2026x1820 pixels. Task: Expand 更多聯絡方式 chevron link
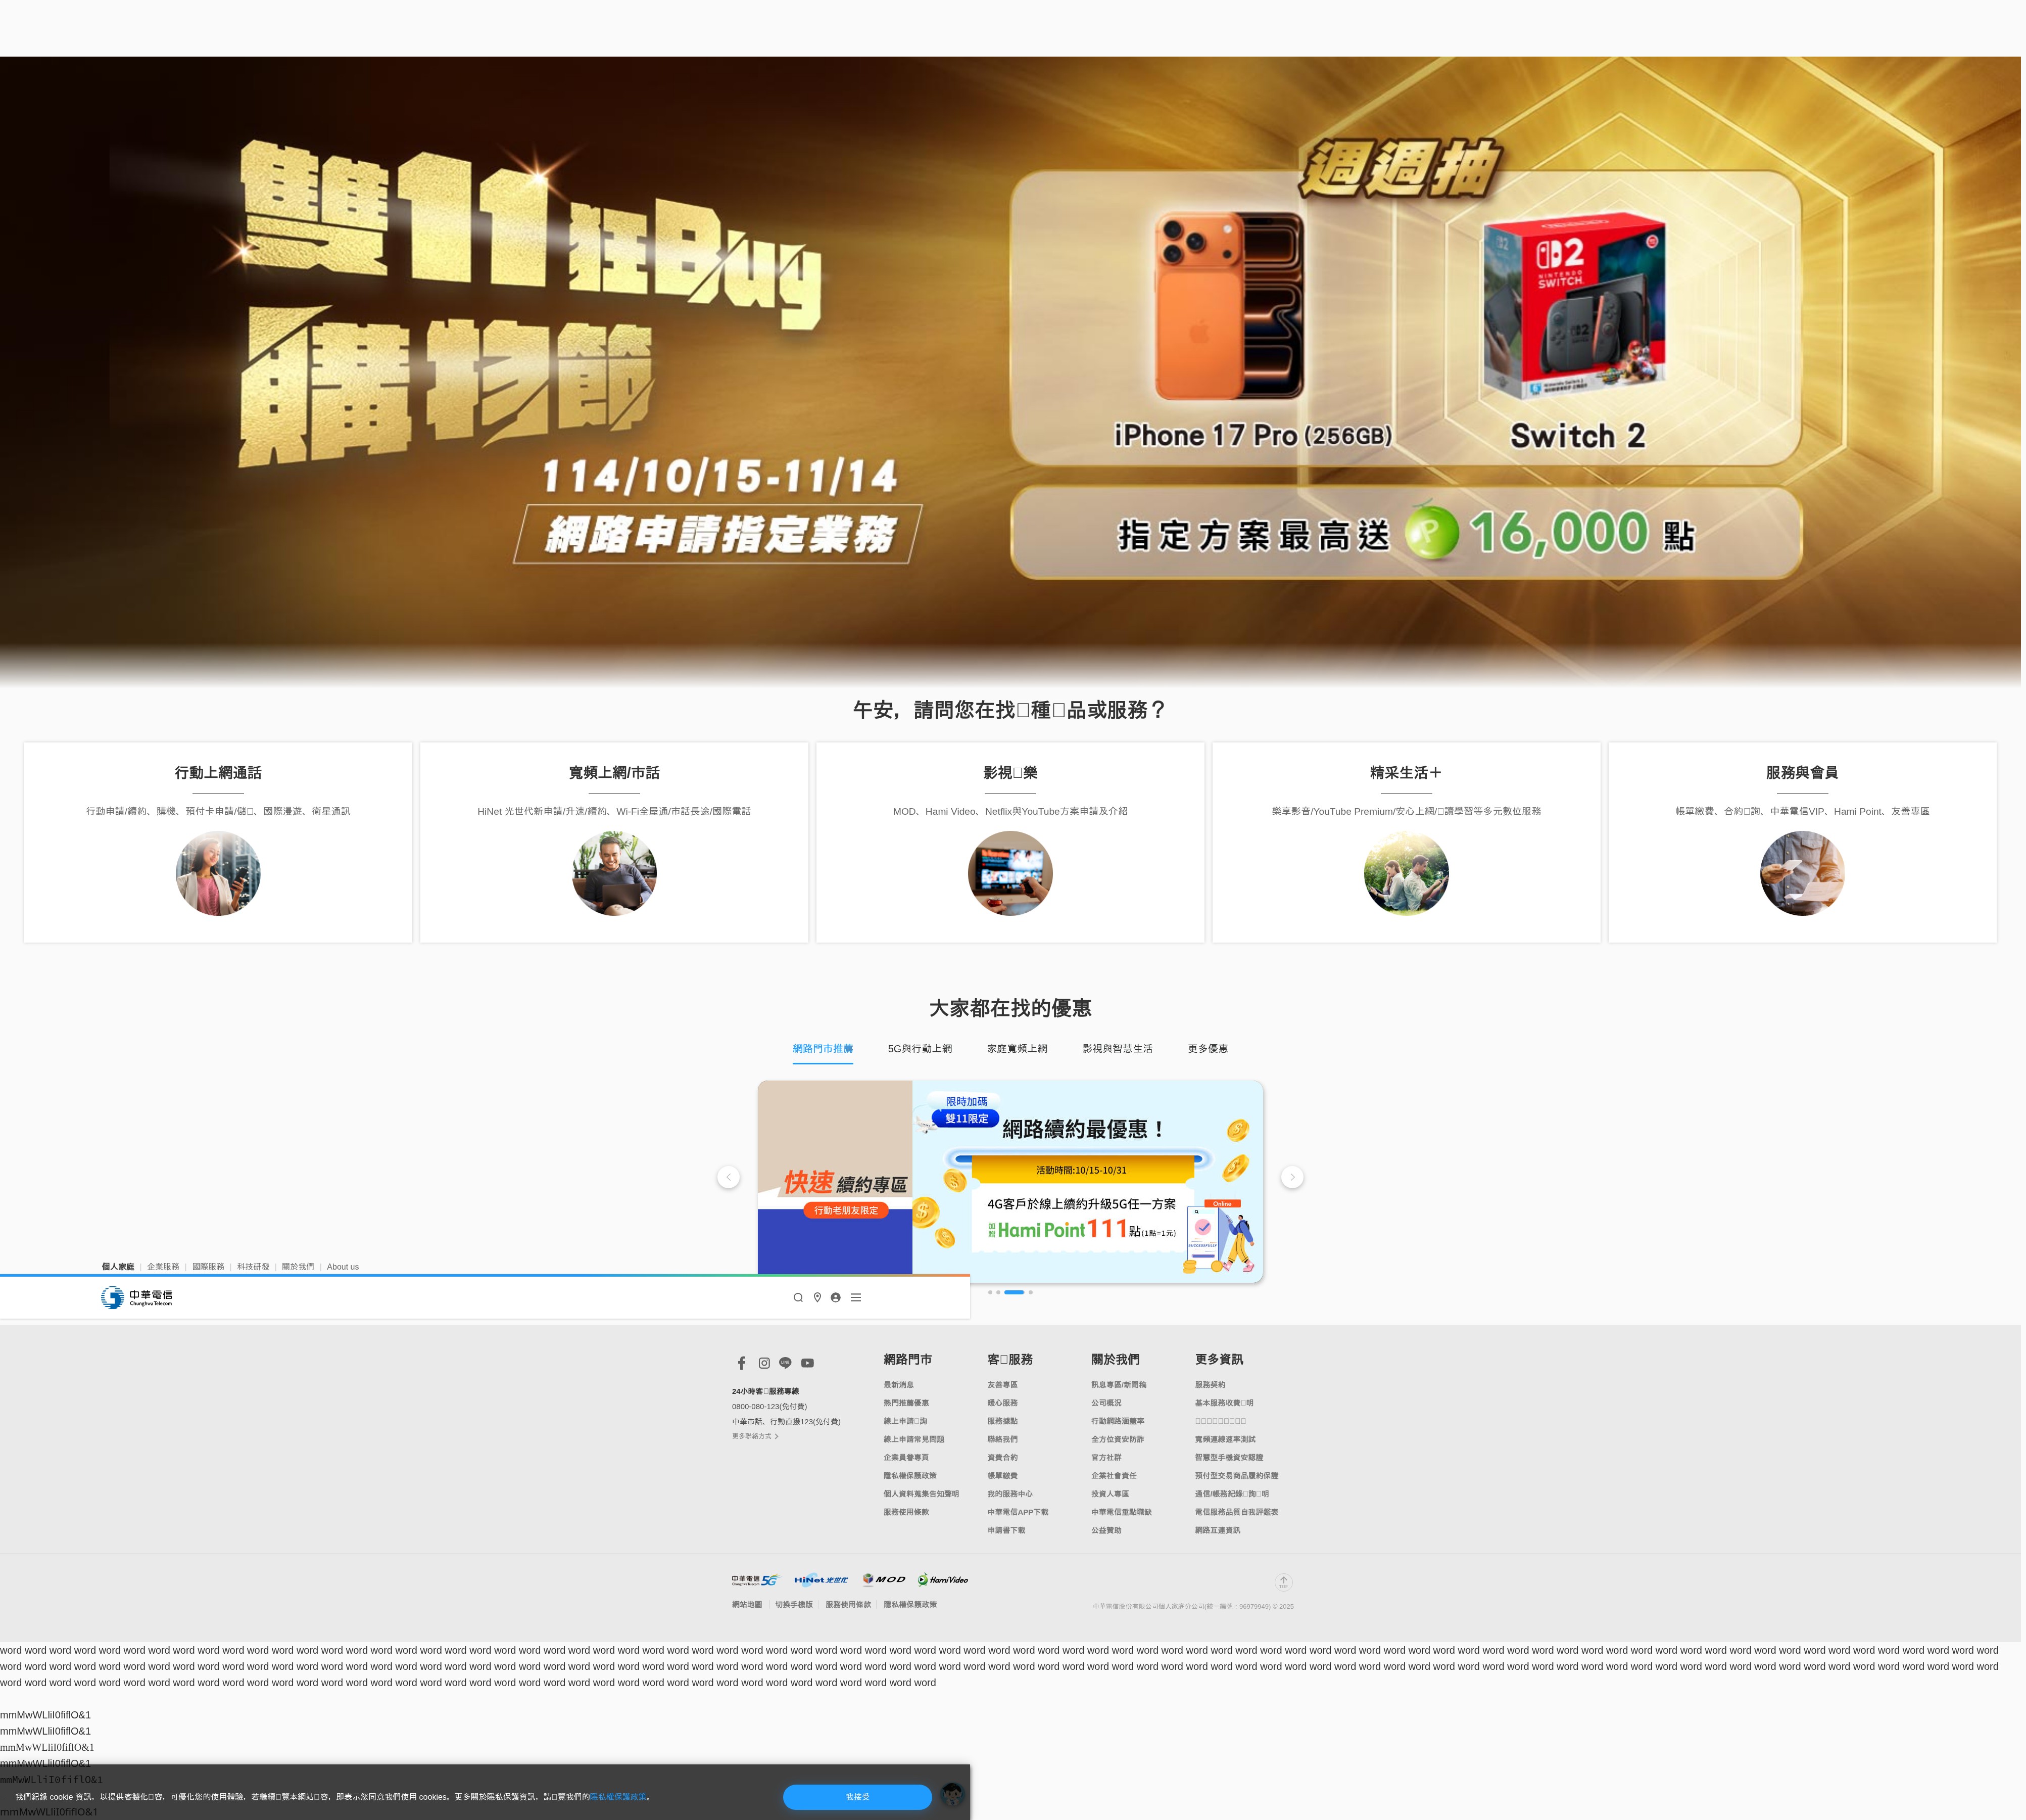[x=755, y=1436]
